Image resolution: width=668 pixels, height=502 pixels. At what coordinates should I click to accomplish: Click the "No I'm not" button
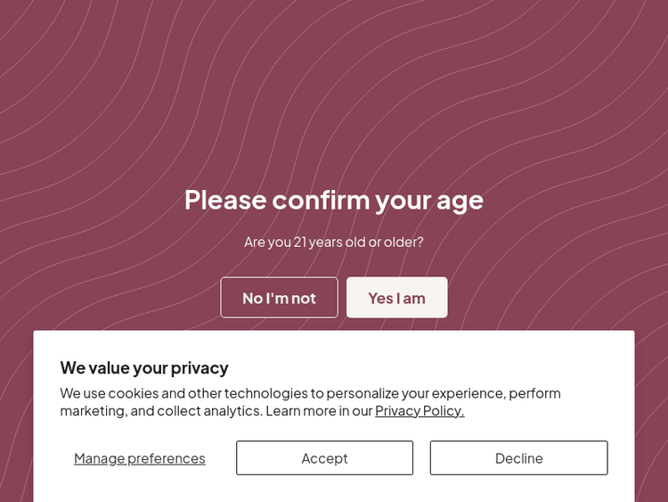point(279,298)
